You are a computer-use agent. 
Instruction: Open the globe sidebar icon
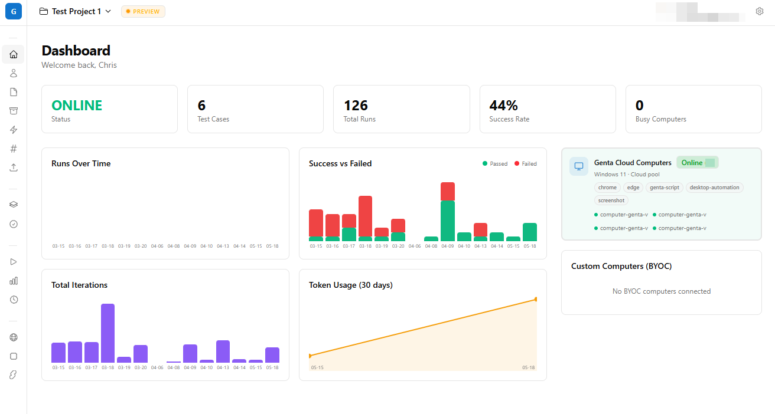pyautogui.click(x=14, y=337)
